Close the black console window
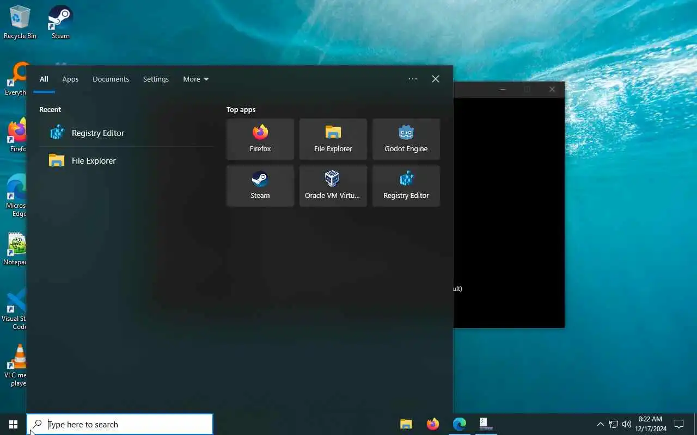 click(552, 89)
